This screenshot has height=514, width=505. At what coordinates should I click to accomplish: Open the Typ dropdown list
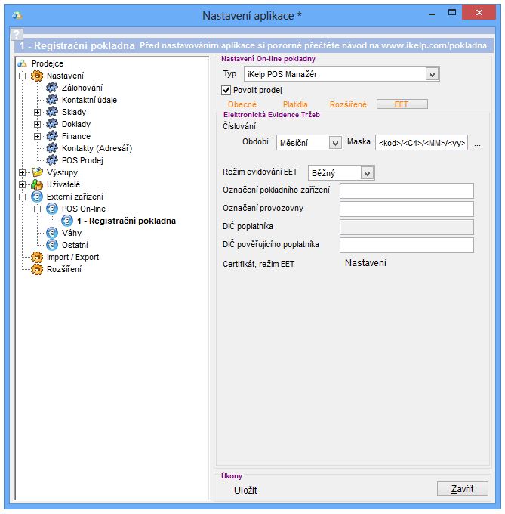[x=432, y=74]
